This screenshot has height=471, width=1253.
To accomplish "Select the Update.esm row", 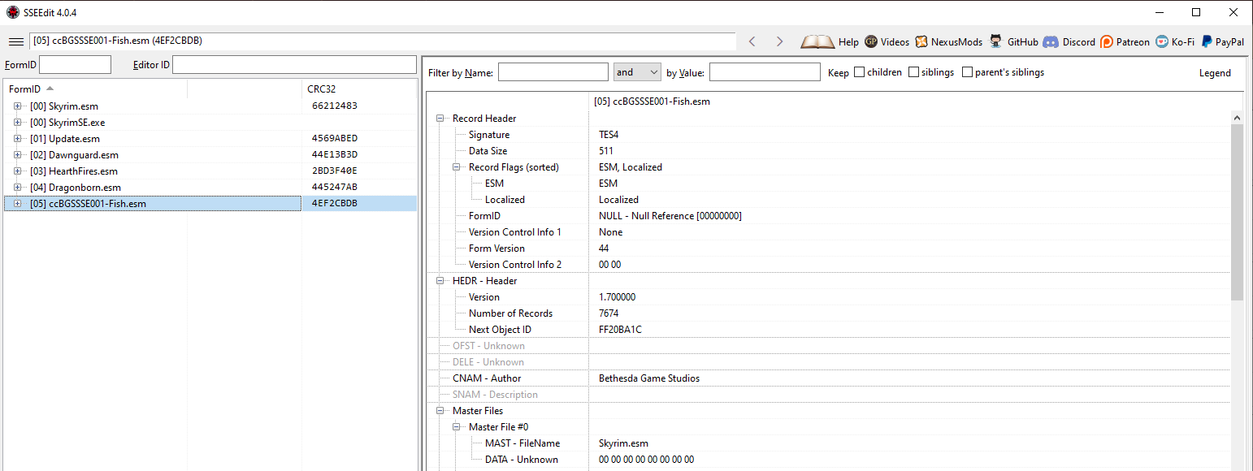I will click(210, 139).
